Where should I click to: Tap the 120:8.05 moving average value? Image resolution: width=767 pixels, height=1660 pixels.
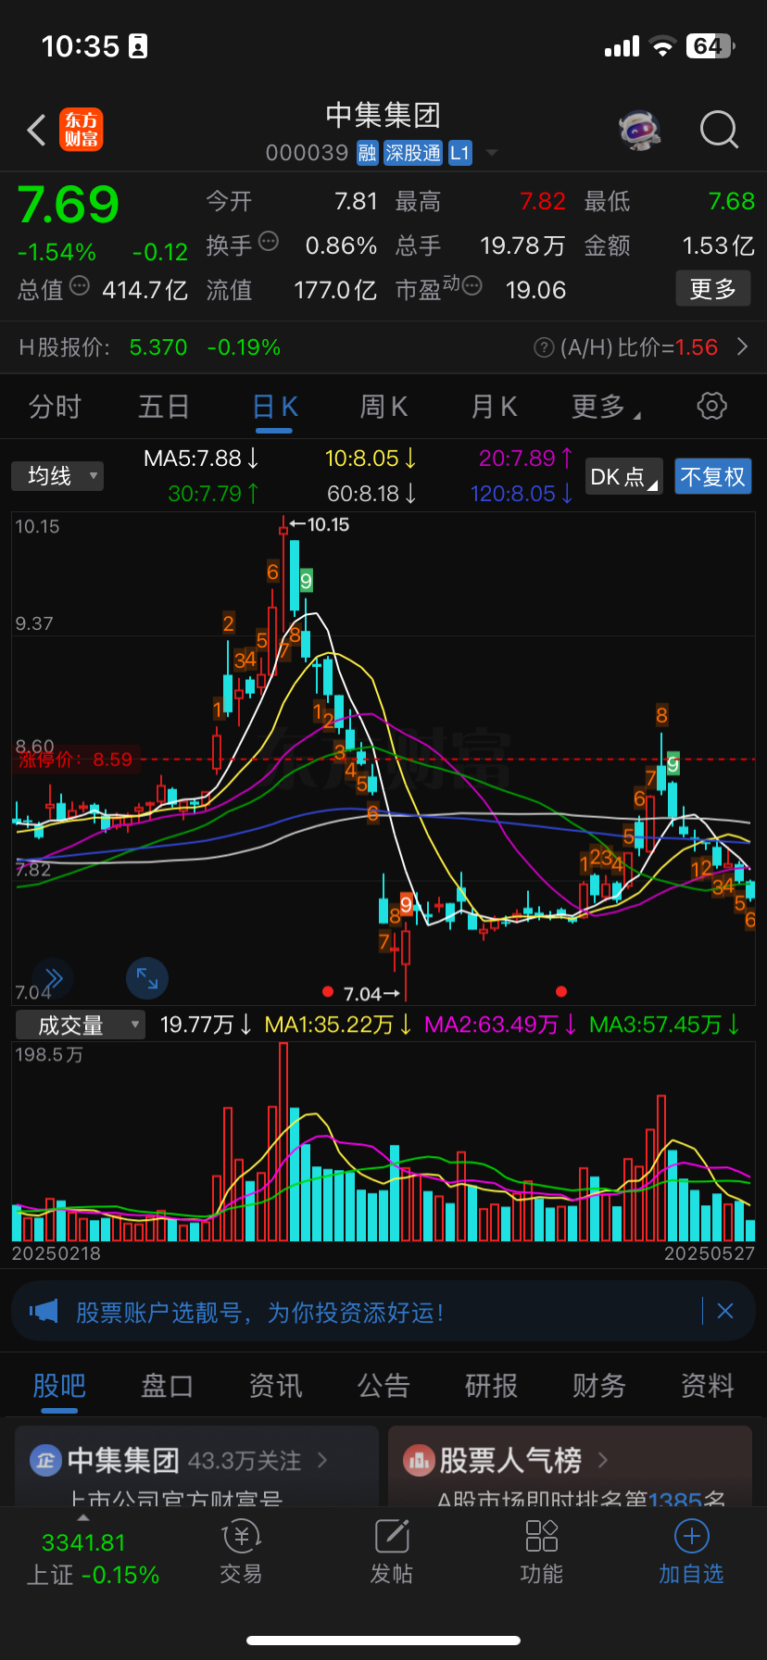522,494
